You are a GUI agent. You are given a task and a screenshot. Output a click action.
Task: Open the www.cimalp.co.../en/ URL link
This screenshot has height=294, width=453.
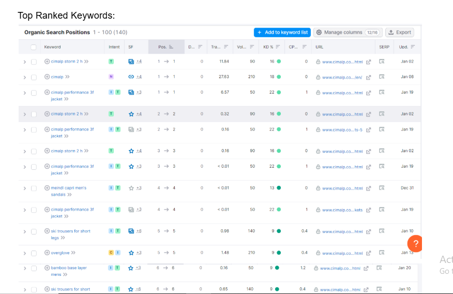click(x=342, y=78)
